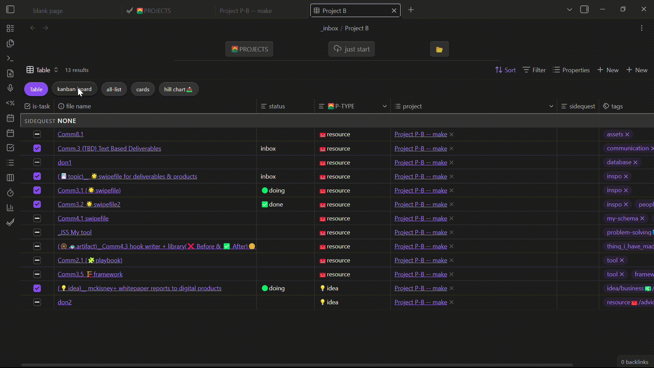Check is-task box for don1 row
Image resolution: width=654 pixels, height=368 pixels.
[x=37, y=163]
